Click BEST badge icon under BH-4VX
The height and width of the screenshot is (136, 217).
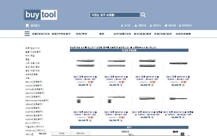coord(153,82)
